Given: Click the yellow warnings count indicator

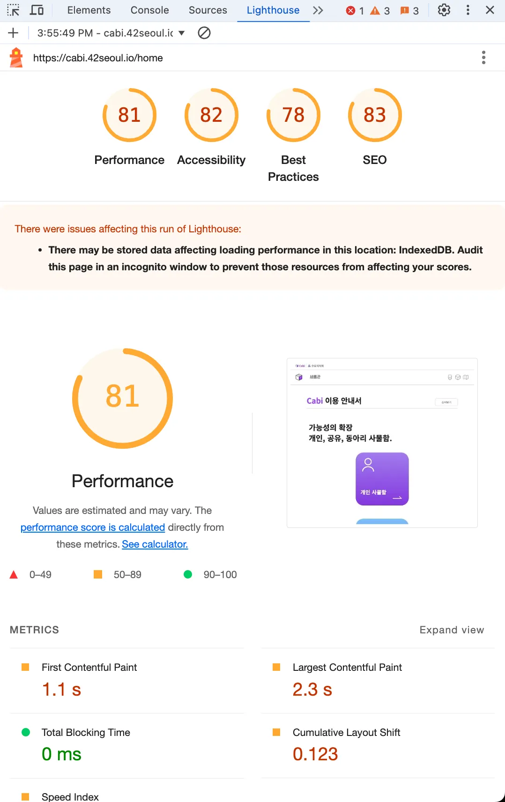Looking at the screenshot, I should pyautogui.click(x=380, y=11).
